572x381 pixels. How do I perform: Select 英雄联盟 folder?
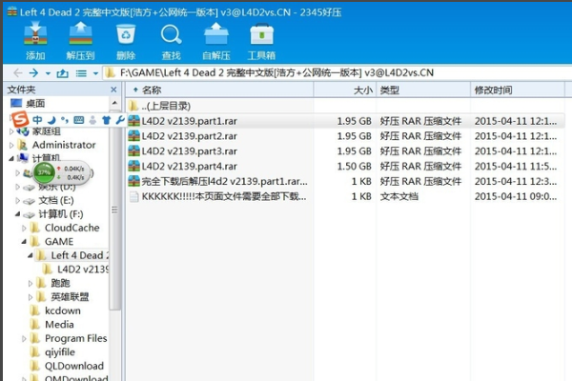pyautogui.click(x=70, y=297)
